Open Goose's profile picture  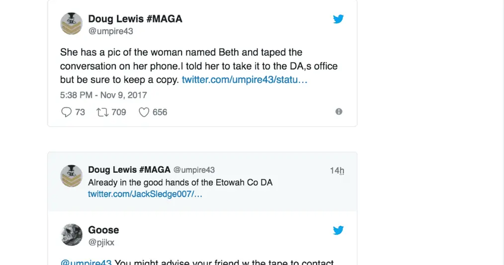(71, 234)
